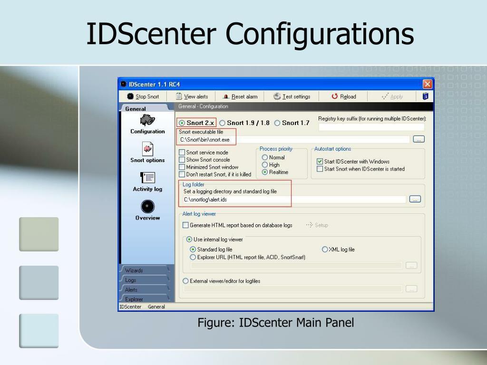Select Explorer URL report option

pos(193,257)
